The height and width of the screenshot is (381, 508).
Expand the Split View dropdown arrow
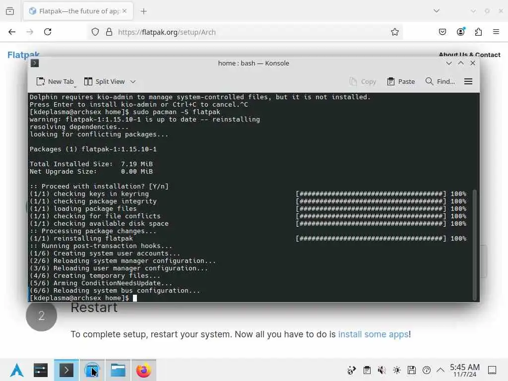tap(133, 82)
